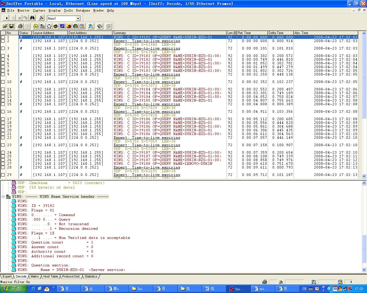
Task: Open the Alarm Log warning icon
Action: coord(82,26)
